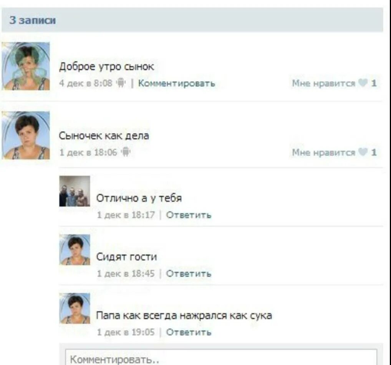Open the avatar beside "Доброе утро сынок"

[26, 66]
